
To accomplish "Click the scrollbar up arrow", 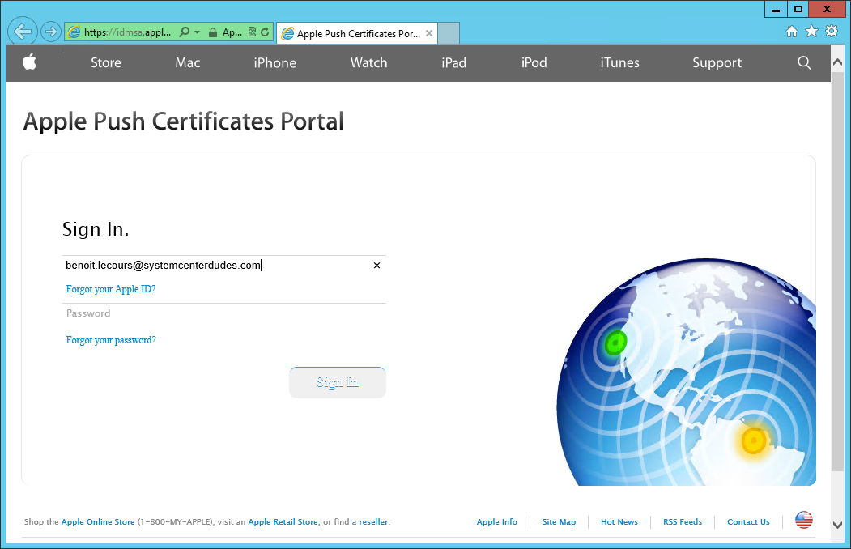I will click(837, 62).
